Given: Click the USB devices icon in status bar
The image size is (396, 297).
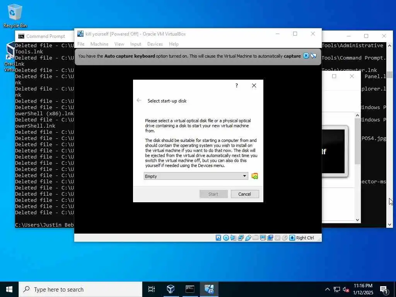Looking at the screenshot, I should coord(248,238).
